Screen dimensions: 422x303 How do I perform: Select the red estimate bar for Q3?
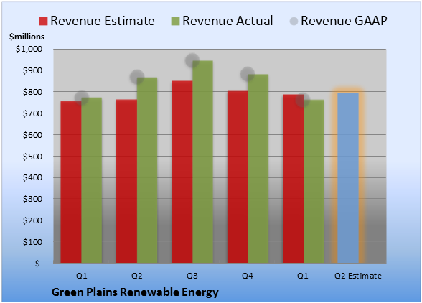pos(182,172)
